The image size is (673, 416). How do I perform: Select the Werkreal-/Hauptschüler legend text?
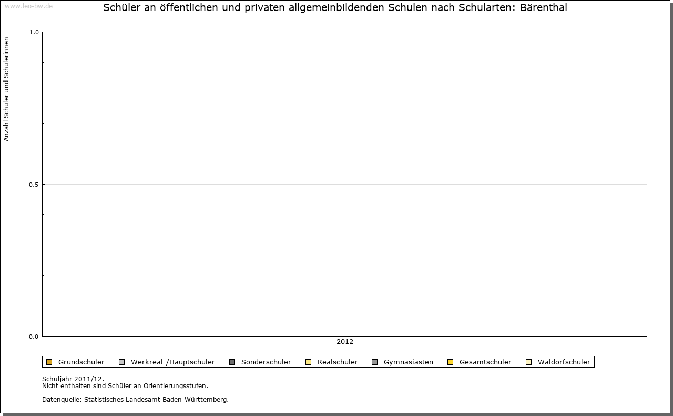pos(172,362)
